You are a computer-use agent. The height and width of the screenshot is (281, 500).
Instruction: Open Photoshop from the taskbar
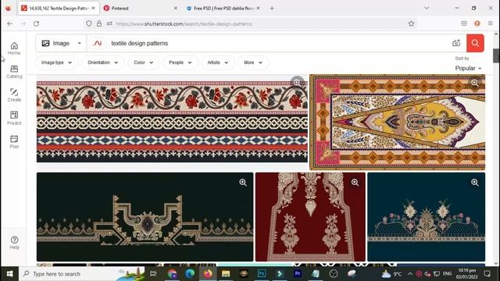point(262,274)
